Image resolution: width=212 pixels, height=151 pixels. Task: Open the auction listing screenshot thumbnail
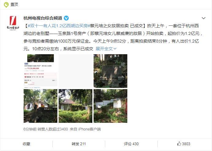40,71
